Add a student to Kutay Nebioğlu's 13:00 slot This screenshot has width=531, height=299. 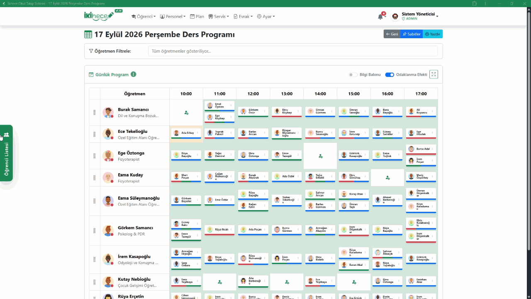tap(287, 282)
